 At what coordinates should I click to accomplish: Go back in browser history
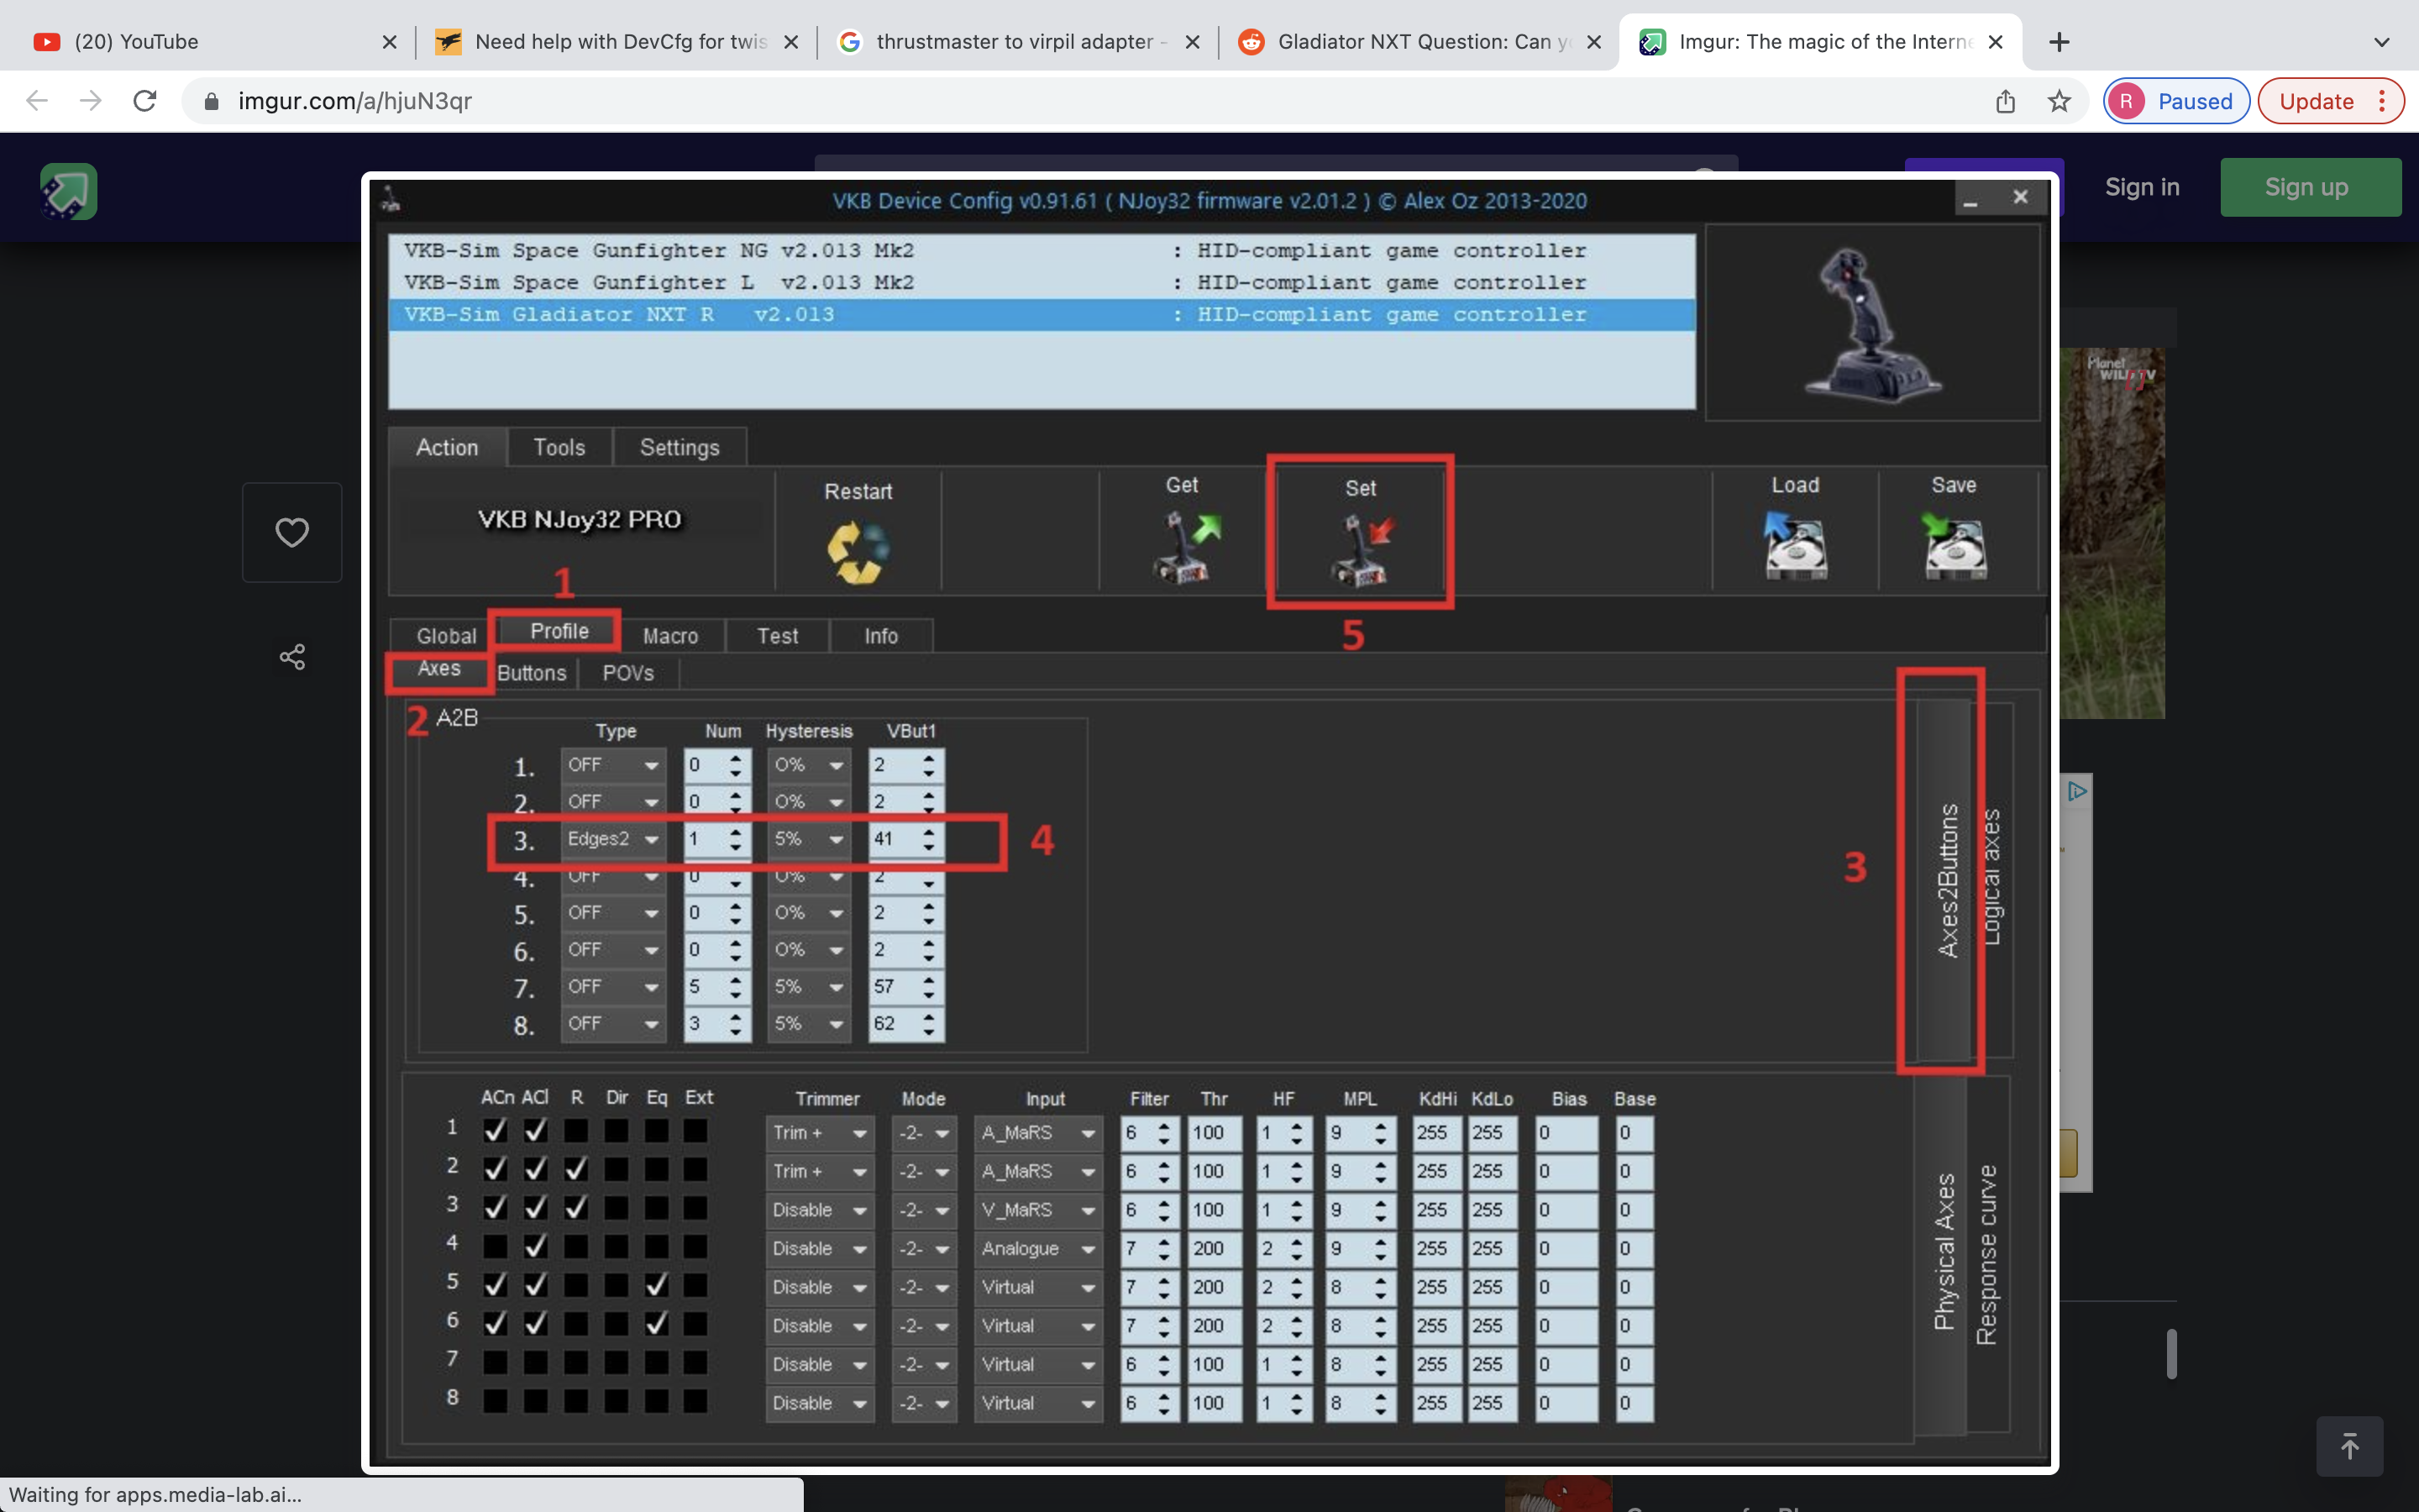point(37,101)
